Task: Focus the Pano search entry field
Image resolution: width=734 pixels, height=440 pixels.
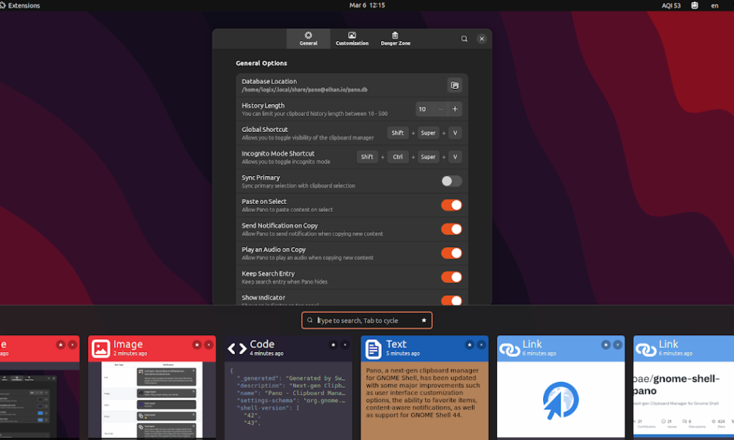Action: coord(366,320)
